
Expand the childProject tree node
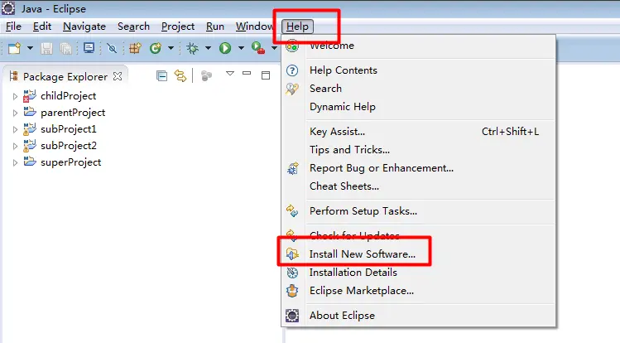(15, 96)
